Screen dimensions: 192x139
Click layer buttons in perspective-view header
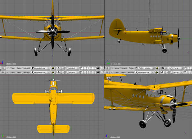(188, 72)
